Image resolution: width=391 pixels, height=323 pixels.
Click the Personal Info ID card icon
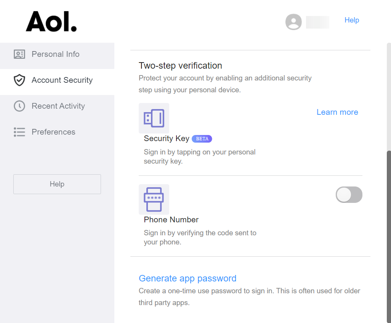pos(19,54)
